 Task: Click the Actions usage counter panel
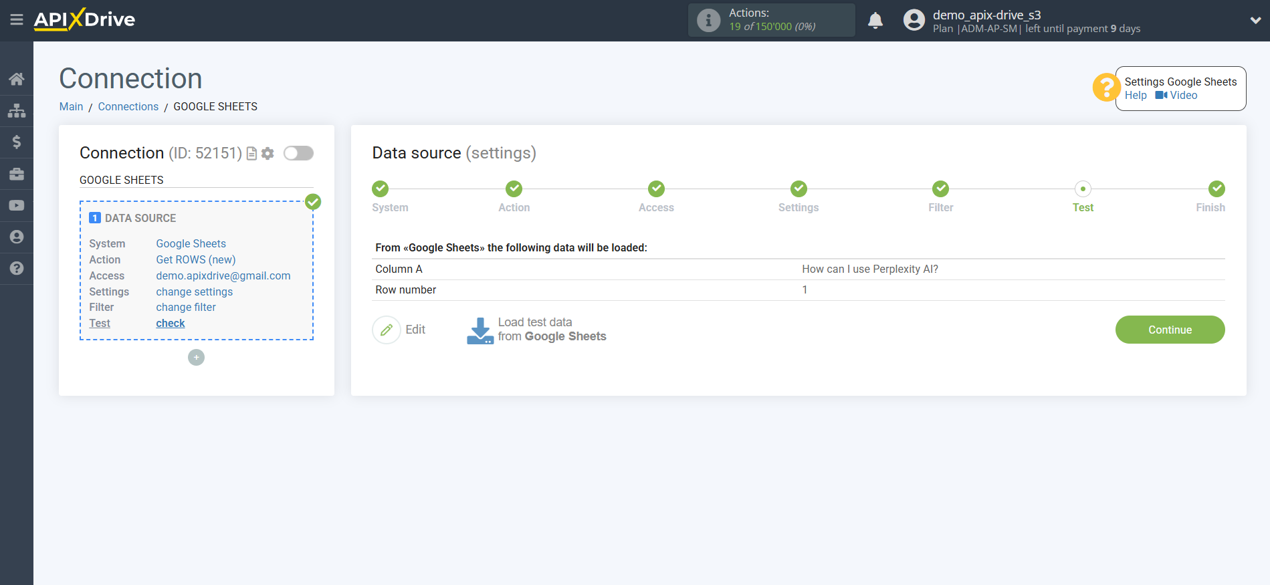pyautogui.click(x=771, y=20)
